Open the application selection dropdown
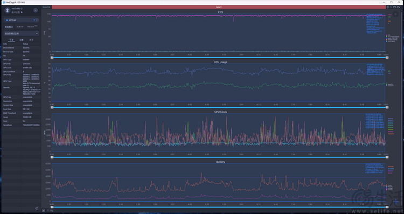The width and height of the screenshot is (404, 214). (x=21, y=33)
